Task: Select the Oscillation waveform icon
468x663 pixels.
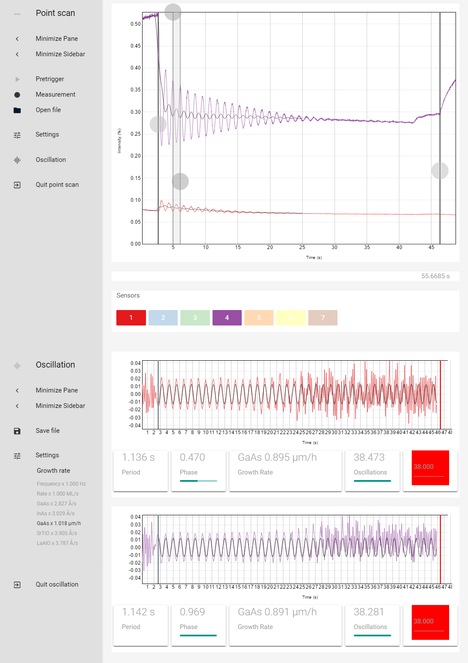Action: (17, 159)
